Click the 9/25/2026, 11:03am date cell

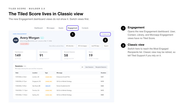[x=21, y=95]
